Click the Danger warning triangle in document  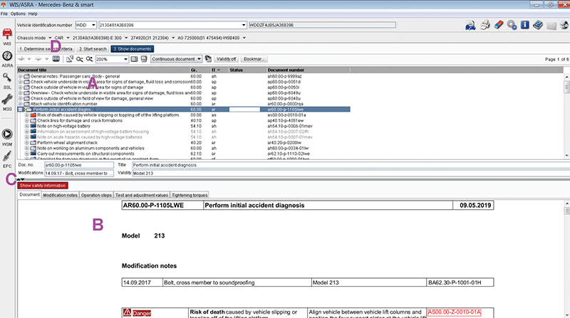tap(127, 312)
